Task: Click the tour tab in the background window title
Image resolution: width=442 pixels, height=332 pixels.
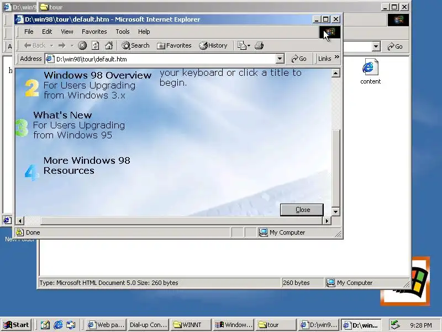Action: point(51,7)
